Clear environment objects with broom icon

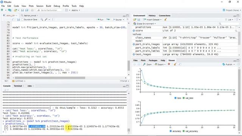click(166, 20)
